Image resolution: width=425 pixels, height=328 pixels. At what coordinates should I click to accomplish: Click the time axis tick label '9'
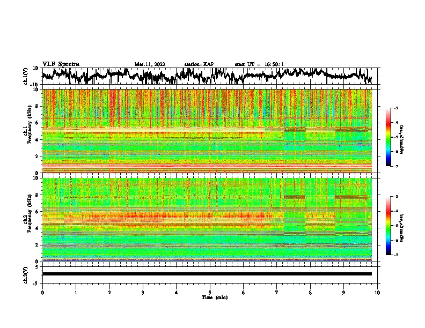click(343, 293)
